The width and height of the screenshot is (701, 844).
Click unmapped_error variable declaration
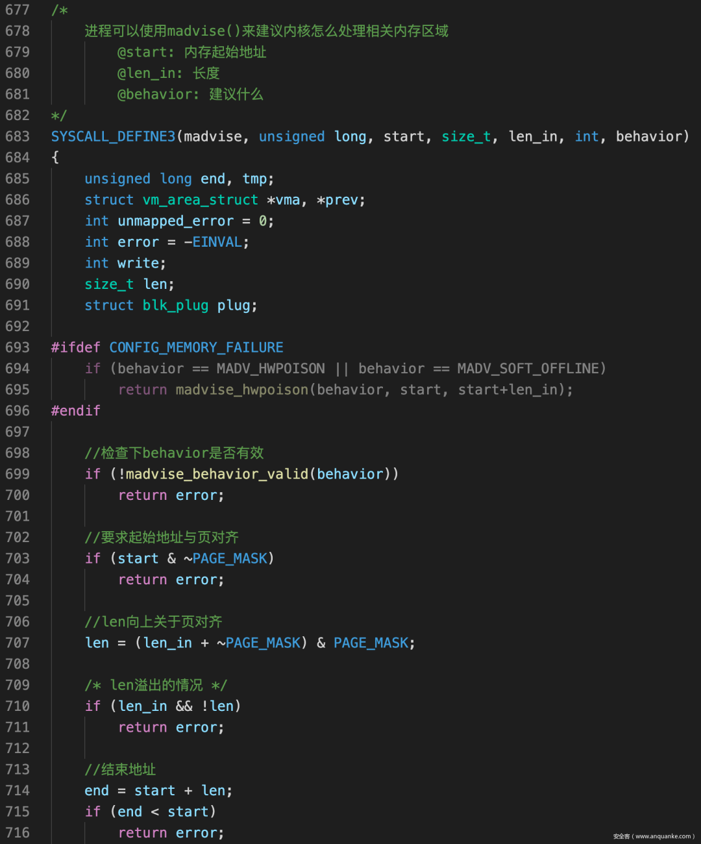(x=176, y=221)
